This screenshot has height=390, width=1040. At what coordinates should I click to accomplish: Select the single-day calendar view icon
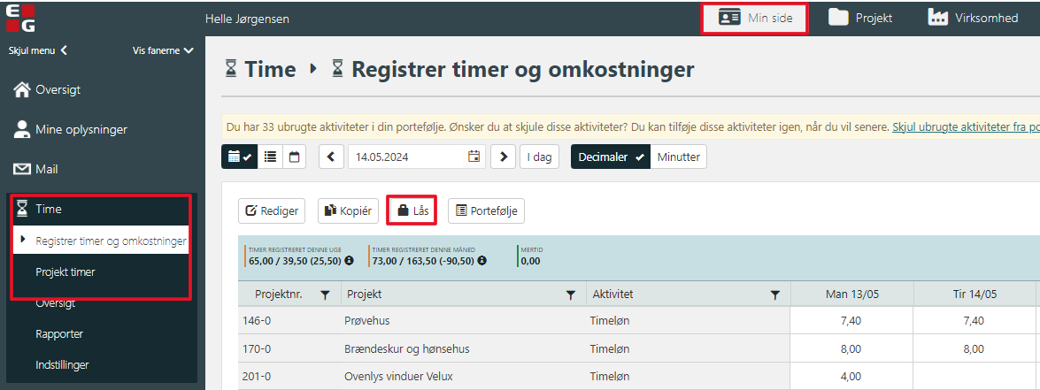[x=294, y=157]
